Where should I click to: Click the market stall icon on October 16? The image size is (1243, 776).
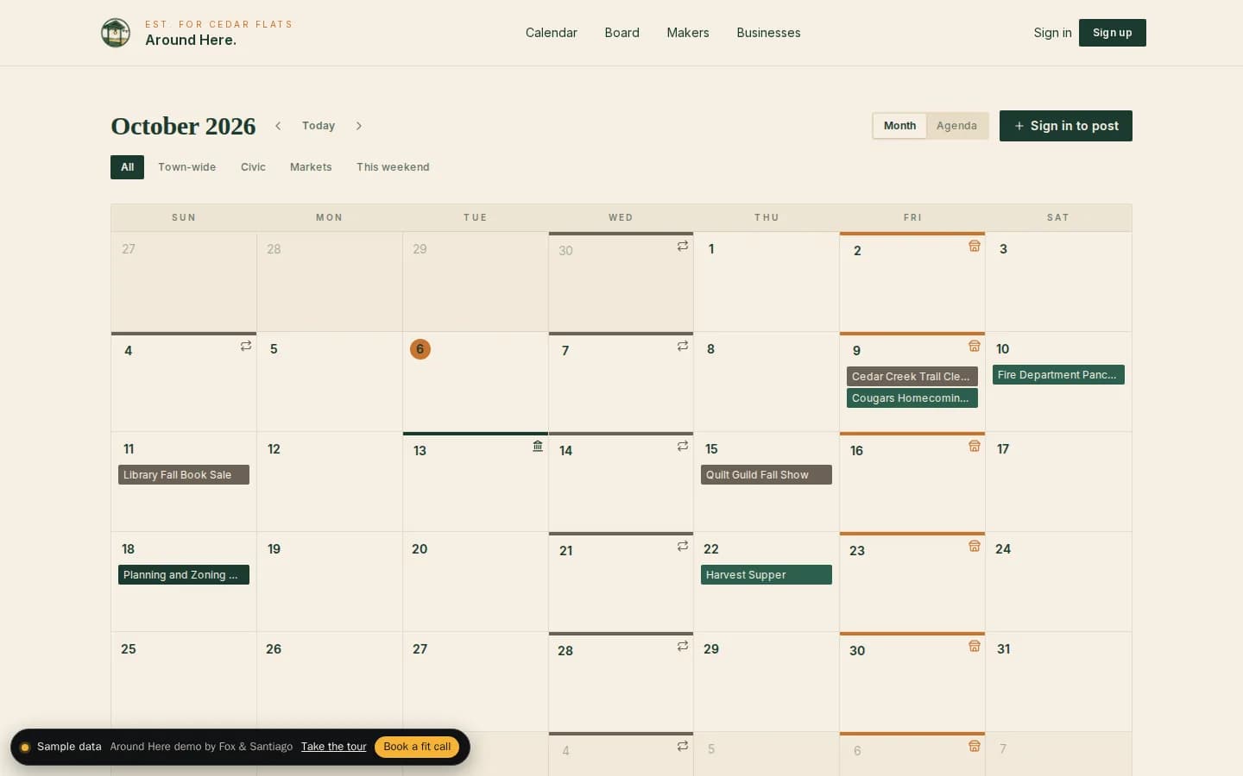point(975,446)
